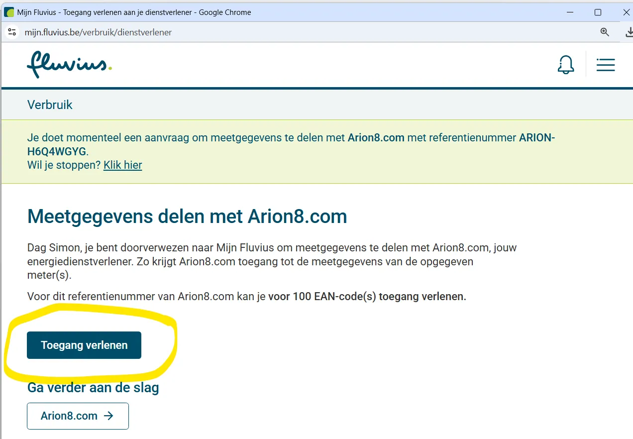Click the Chrome window favicon
633x439 pixels.
(x=9, y=12)
